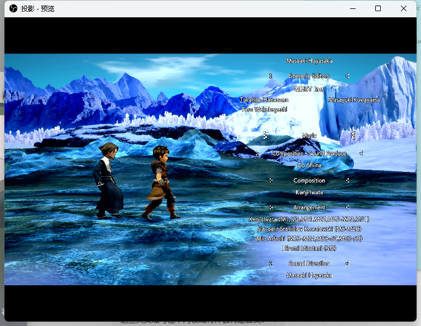
Task: Click the man in the dark robe
Action: click(x=108, y=180)
